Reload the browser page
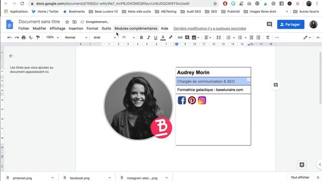 (x=22, y=4)
